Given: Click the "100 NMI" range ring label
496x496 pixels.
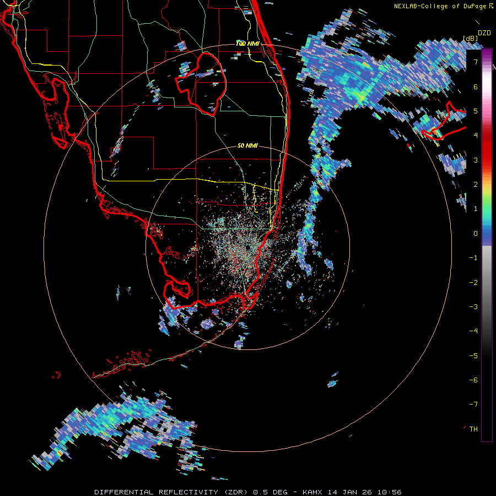Looking at the screenshot, I should pyautogui.click(x=247, y=44).
